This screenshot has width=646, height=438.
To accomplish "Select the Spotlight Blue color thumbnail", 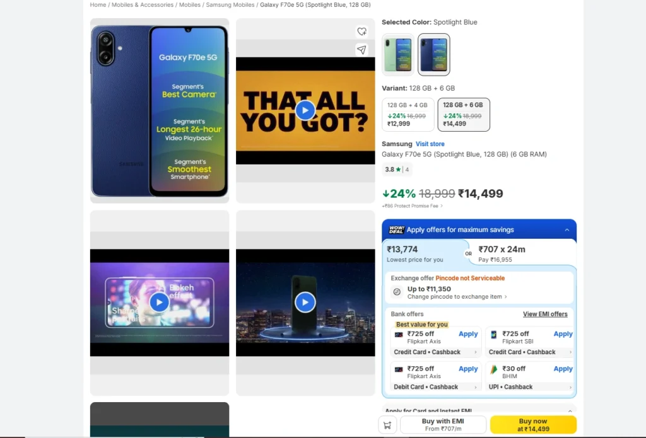I will pyautogui.click(x=434, y=55).
